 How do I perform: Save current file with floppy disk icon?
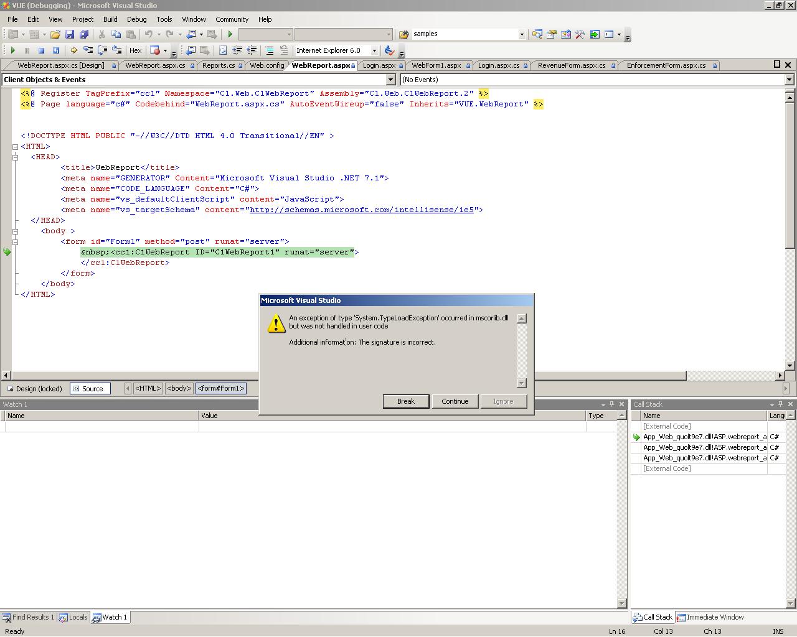click(x=70, y=34)
